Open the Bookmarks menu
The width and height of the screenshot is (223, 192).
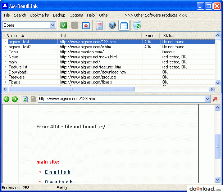click(x=40, y=15)
